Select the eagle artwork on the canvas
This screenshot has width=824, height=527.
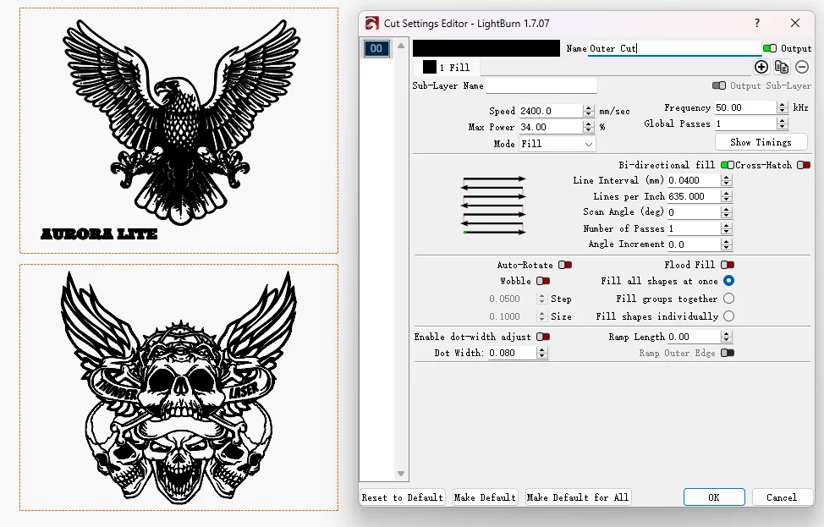pos(181,121)
